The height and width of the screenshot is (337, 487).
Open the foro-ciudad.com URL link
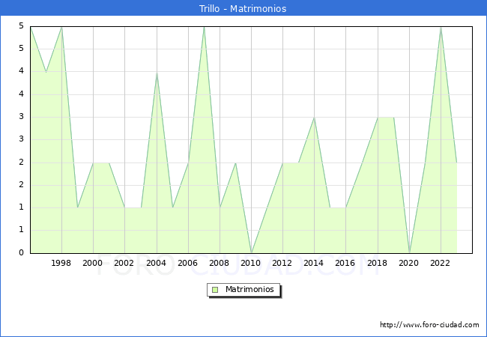[429, 325]
